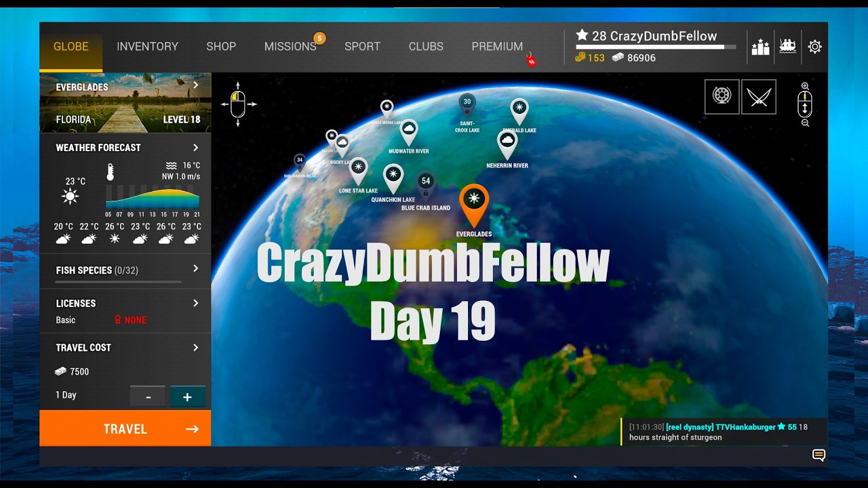Open the Premium tab
Screen dimensions: 868x488
(497, 47)
